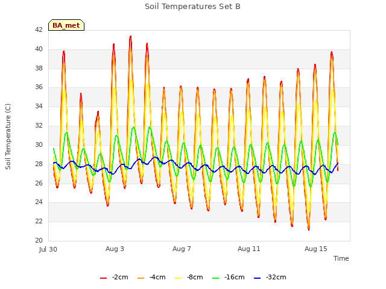Toggle the -4cm series in legend
Image resolution: width=386 pixels, height=289 pixels.
(151, 278)
